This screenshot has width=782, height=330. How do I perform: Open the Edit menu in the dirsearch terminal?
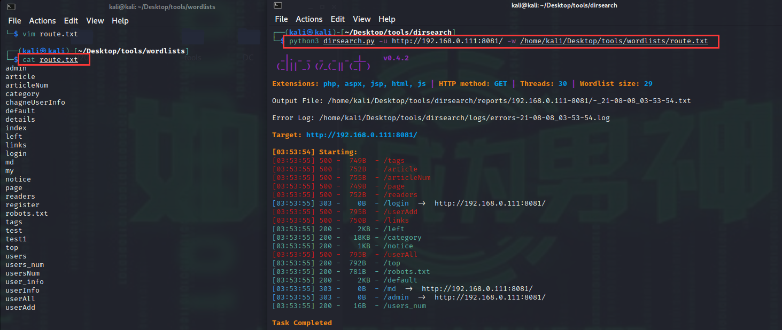point(337,19)
